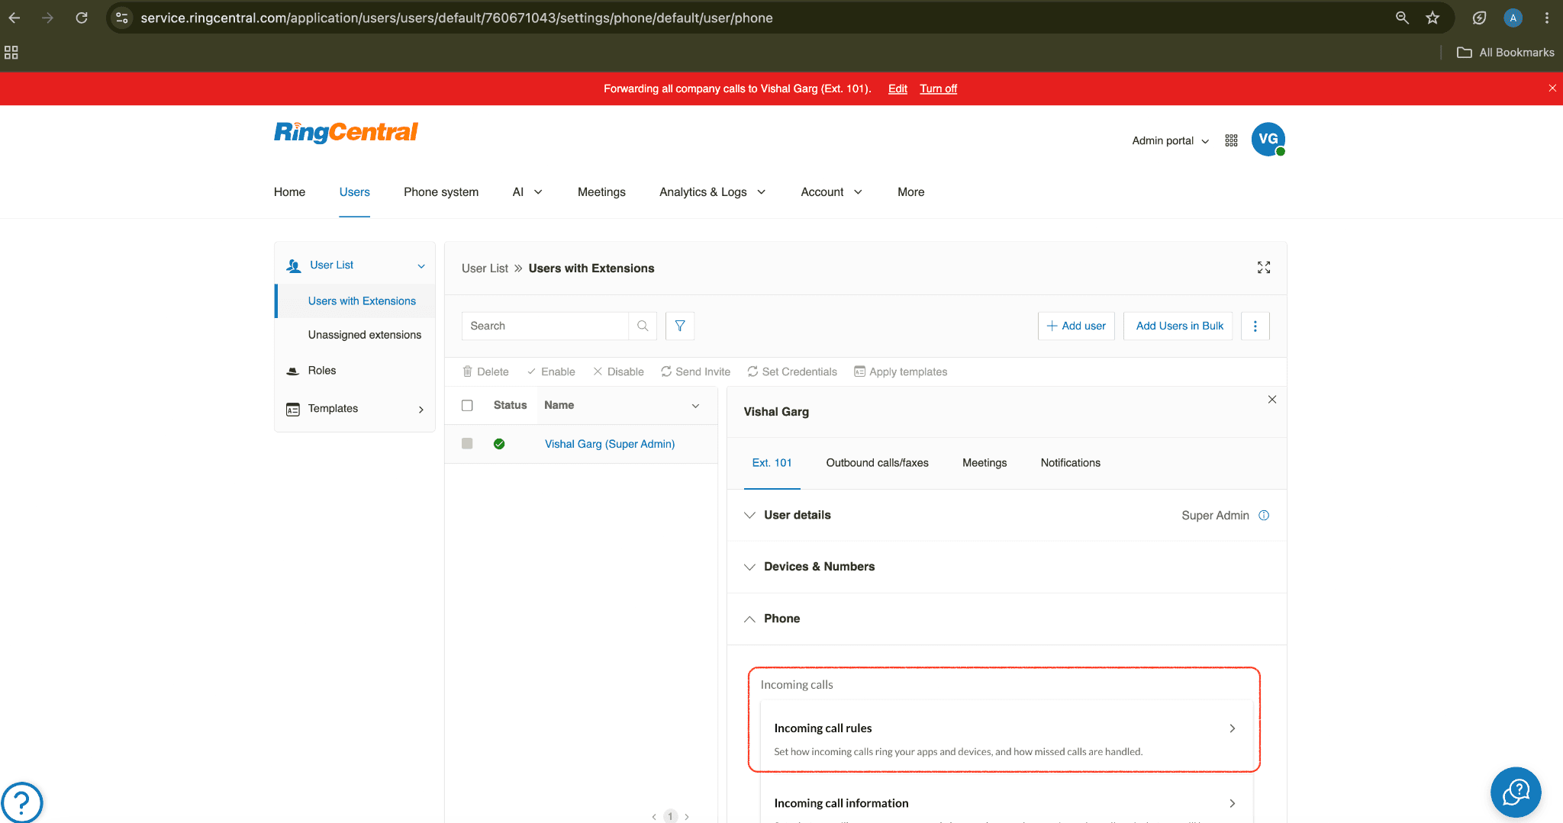Screen dimensions: 1563x823
Task: Click the Add user button
Action: [1076, 326]
